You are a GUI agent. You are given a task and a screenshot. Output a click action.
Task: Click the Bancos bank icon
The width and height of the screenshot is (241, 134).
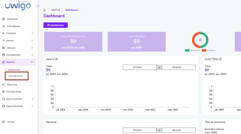coord(4,48)
